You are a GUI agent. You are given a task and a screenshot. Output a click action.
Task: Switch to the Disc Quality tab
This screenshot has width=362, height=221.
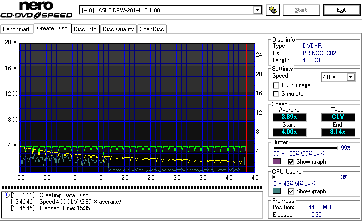coord(118,29)
